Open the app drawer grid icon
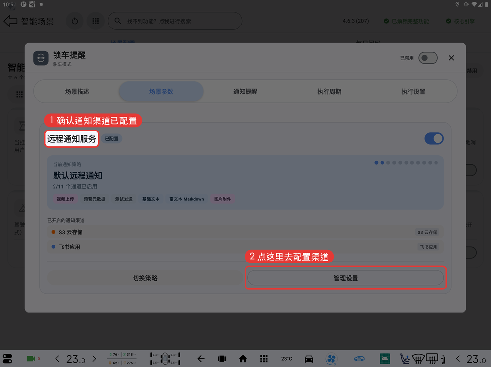The width and height of the screenshot is (491, 367). click(x=264, y=359)
